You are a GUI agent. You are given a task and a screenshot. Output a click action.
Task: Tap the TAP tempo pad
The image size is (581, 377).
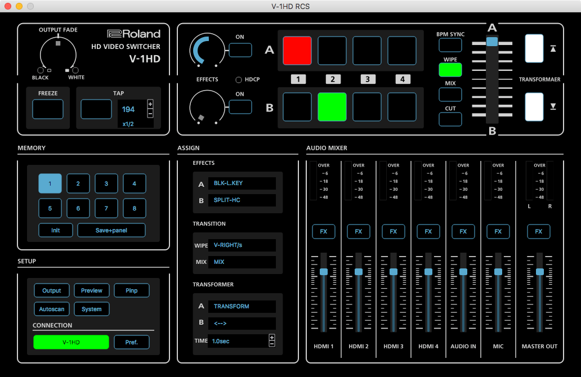96,109
